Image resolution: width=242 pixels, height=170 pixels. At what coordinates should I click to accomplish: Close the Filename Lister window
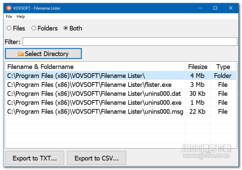[231, 8]
